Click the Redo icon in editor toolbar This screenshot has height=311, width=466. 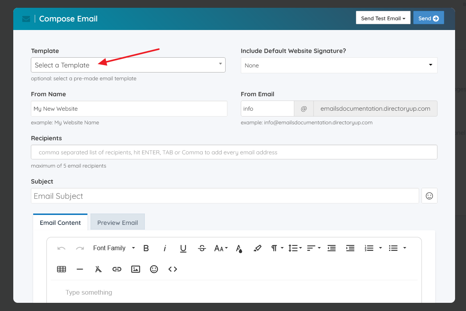pos(80,248)
